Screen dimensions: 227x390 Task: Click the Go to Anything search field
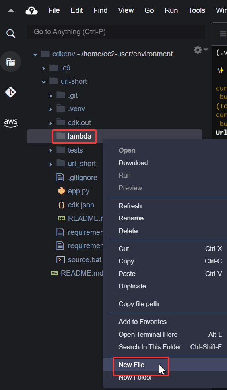(x=116, y=32)
